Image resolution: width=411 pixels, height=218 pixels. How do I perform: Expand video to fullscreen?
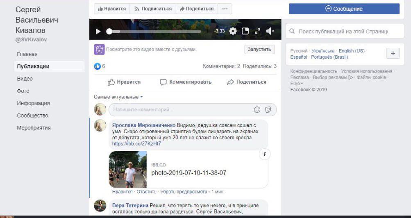coord(257,31)
